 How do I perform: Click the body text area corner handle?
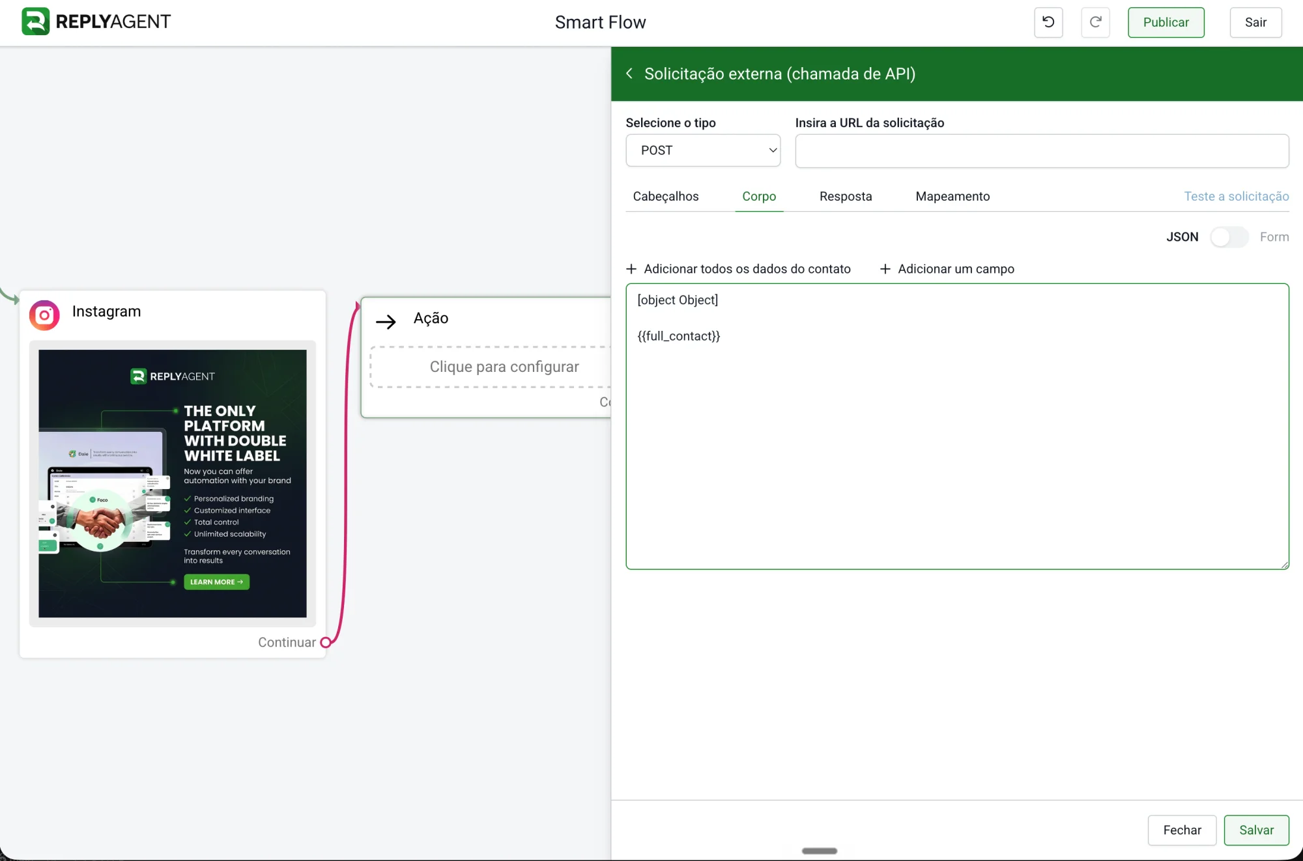click(x=1284, y=565)
